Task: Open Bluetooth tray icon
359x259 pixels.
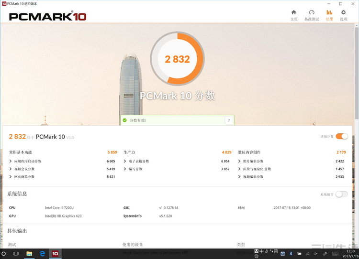Action: coord(291,254)
